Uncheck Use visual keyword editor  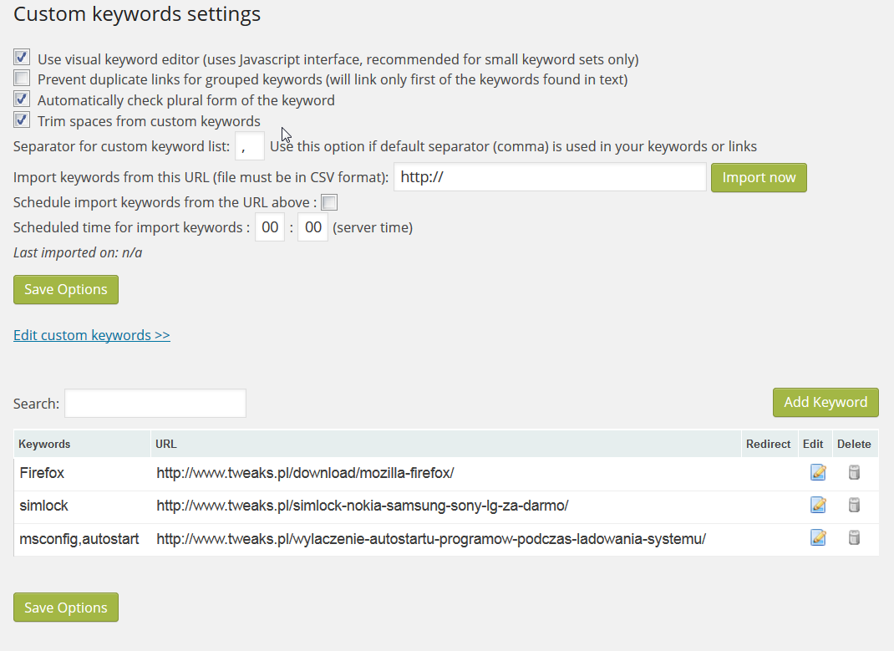22,57
